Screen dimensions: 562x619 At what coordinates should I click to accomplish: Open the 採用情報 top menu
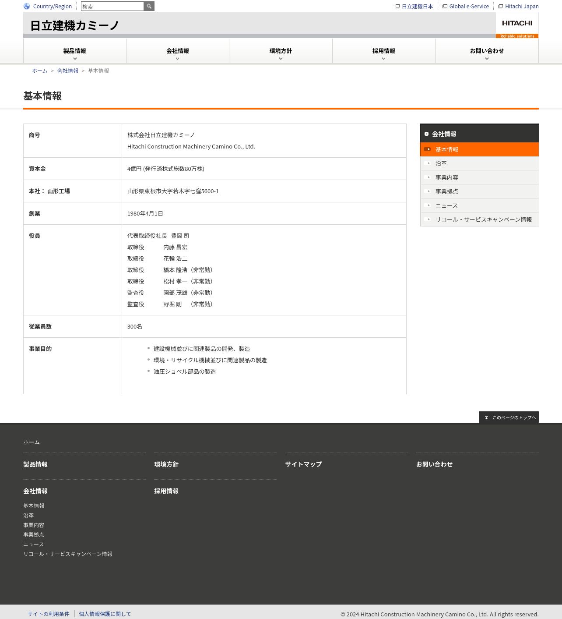point(384,51)
